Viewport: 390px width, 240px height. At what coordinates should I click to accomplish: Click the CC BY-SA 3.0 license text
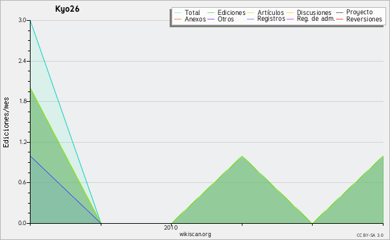click(370, 235)
